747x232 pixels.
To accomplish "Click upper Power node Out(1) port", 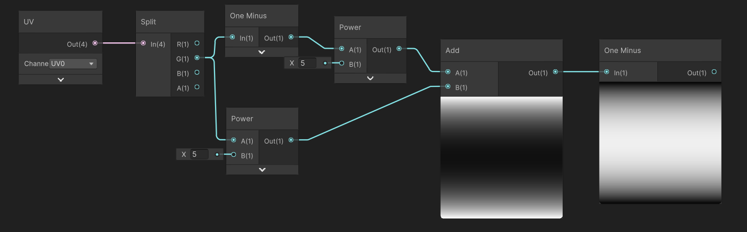I will pos(399,49).
